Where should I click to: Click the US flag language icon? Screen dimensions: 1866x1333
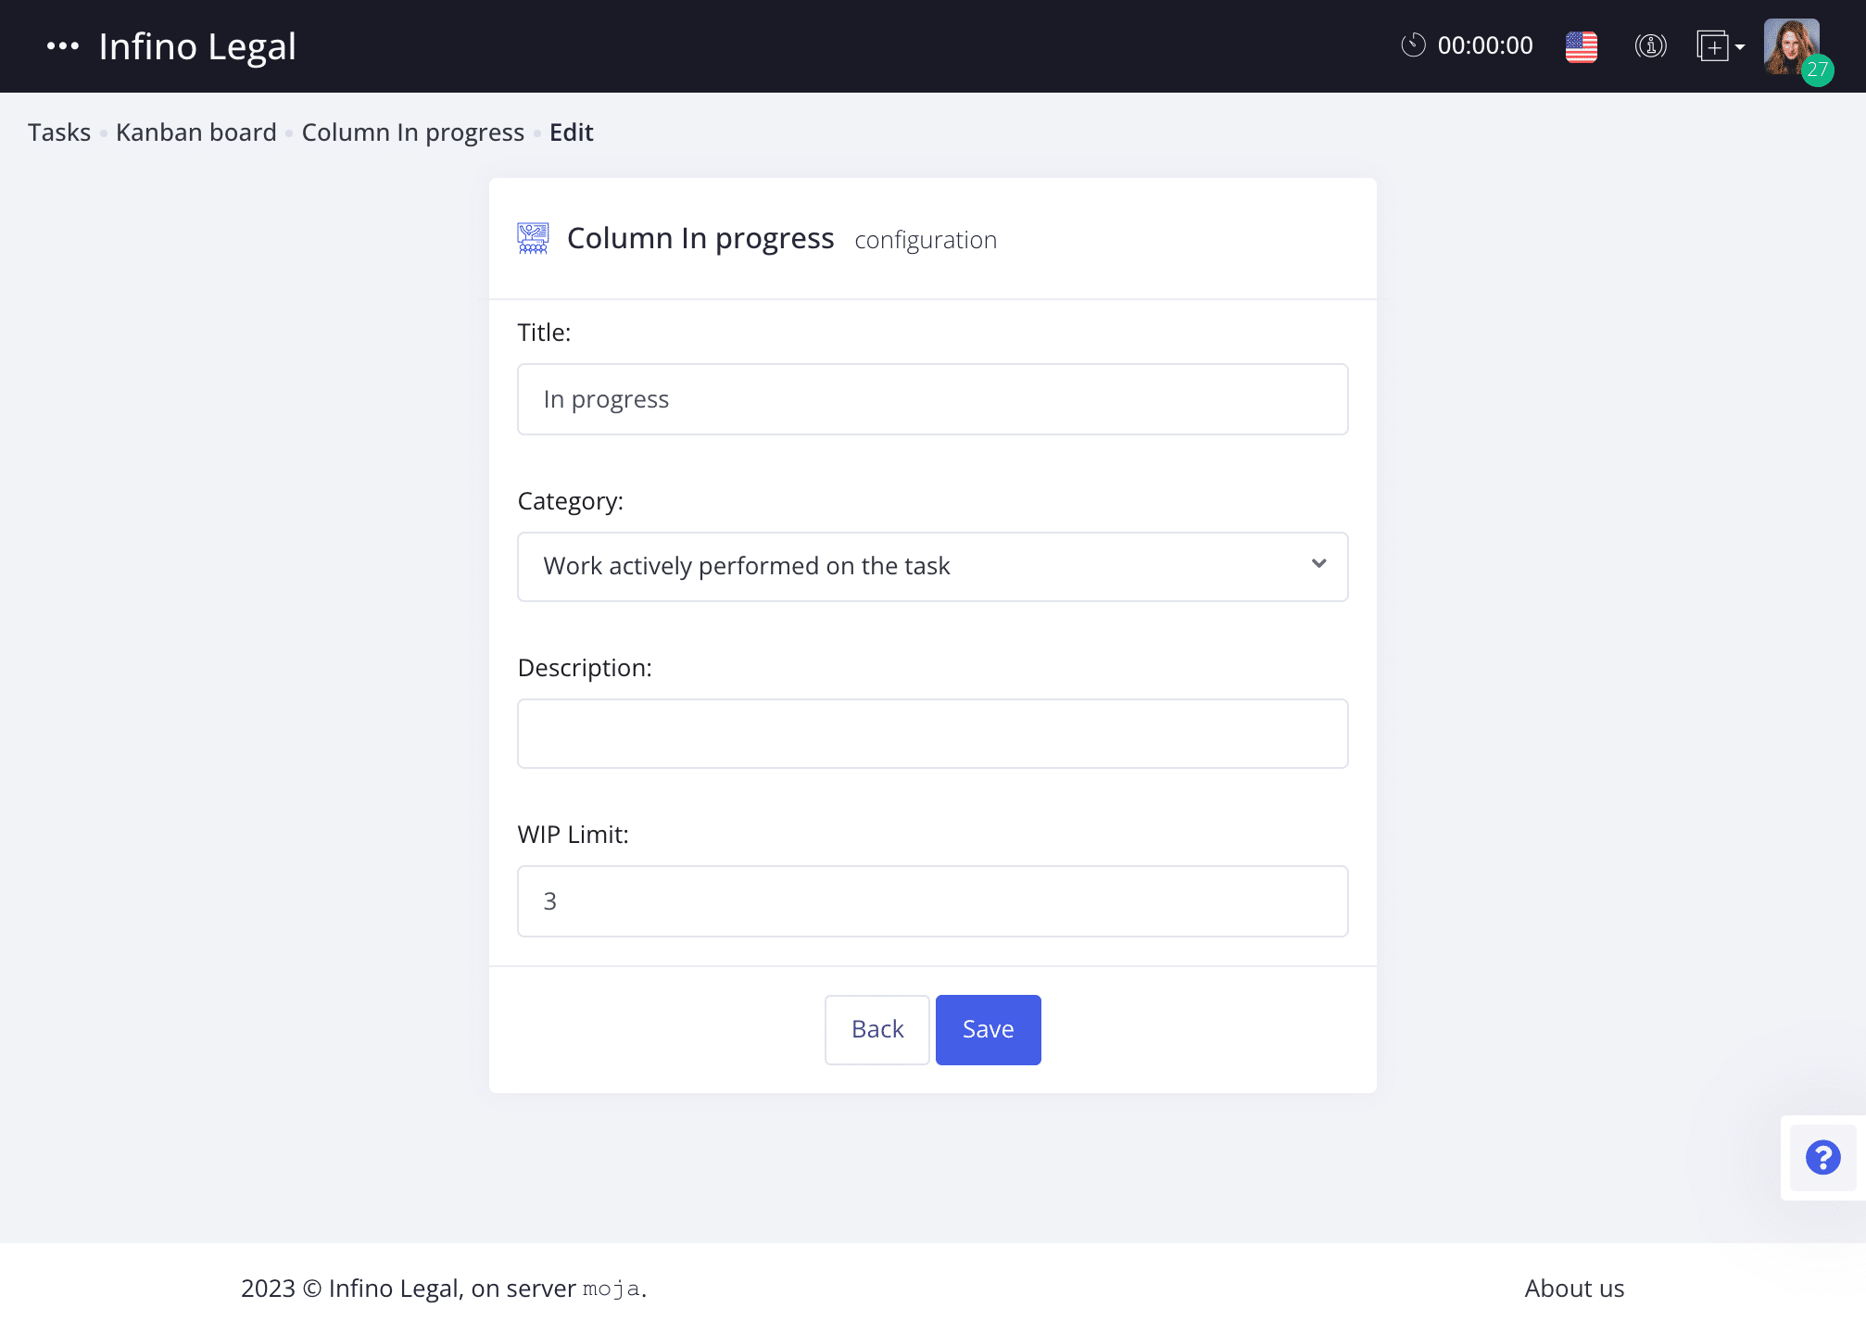coord(1580,45)
